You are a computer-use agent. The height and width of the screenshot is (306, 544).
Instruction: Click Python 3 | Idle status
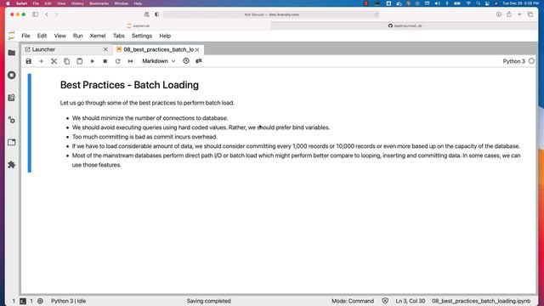tap(68, 301)
